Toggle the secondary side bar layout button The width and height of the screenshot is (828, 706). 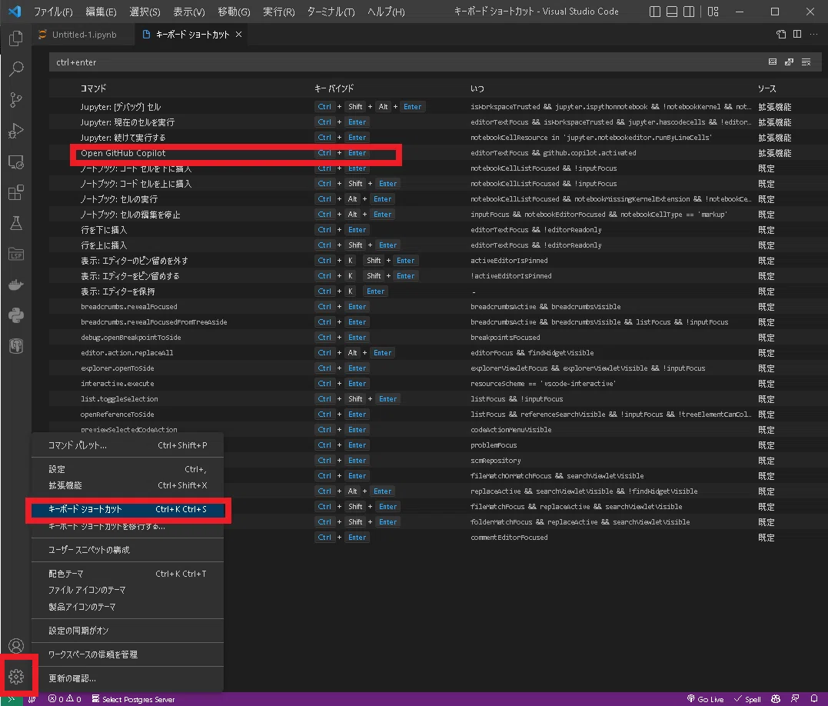(x=689, y=12)
